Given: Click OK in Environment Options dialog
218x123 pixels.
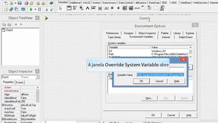Looking at the screenshot, I should coord(153,115).
